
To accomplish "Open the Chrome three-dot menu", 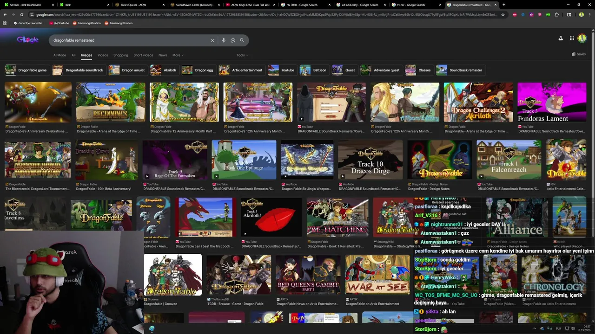I will coord(590,14).
